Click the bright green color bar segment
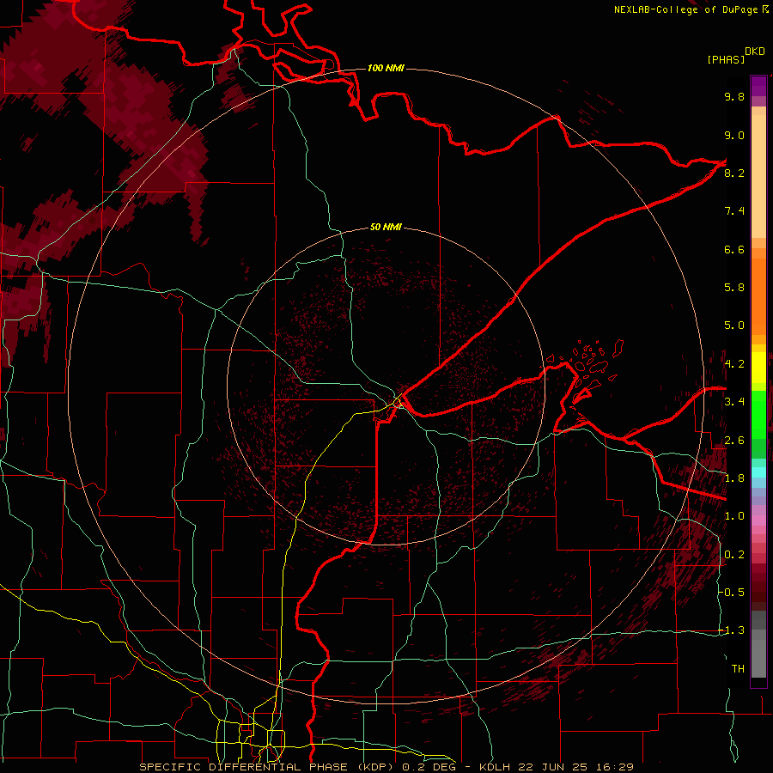The image size is (773, 773). [758, 414]
